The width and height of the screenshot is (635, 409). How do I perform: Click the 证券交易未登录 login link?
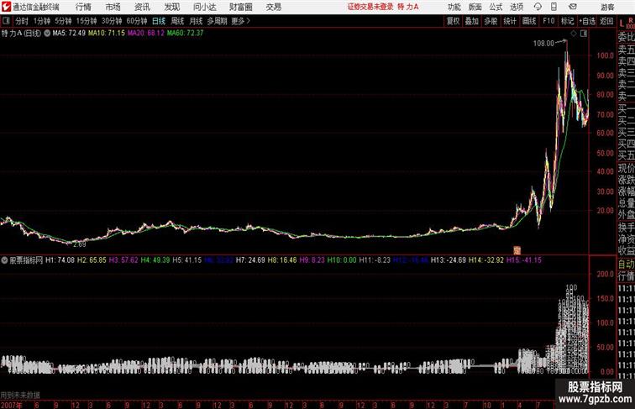coord(370,7)
